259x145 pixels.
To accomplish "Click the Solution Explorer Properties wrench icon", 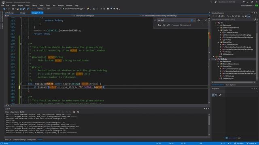I will pyautogui.click(x=246, y=16).
